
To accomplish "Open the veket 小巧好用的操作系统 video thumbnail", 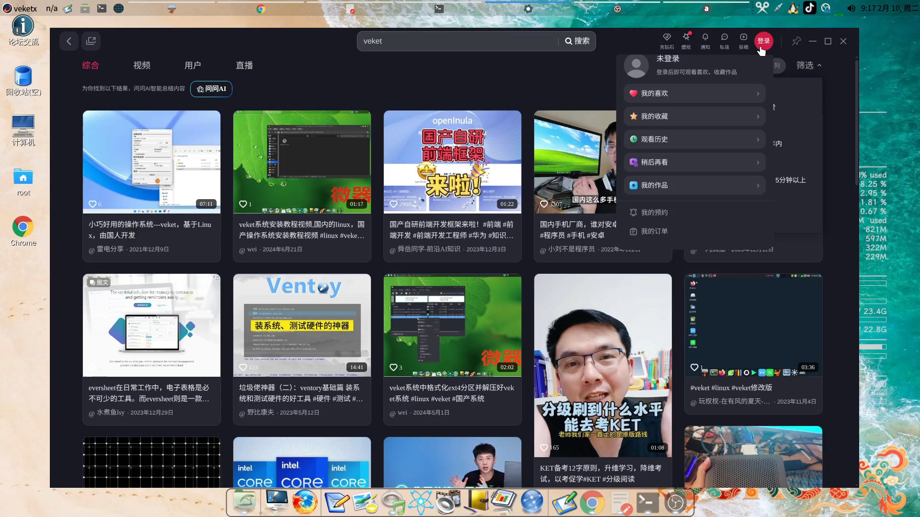I will click(x=151, y=162).
